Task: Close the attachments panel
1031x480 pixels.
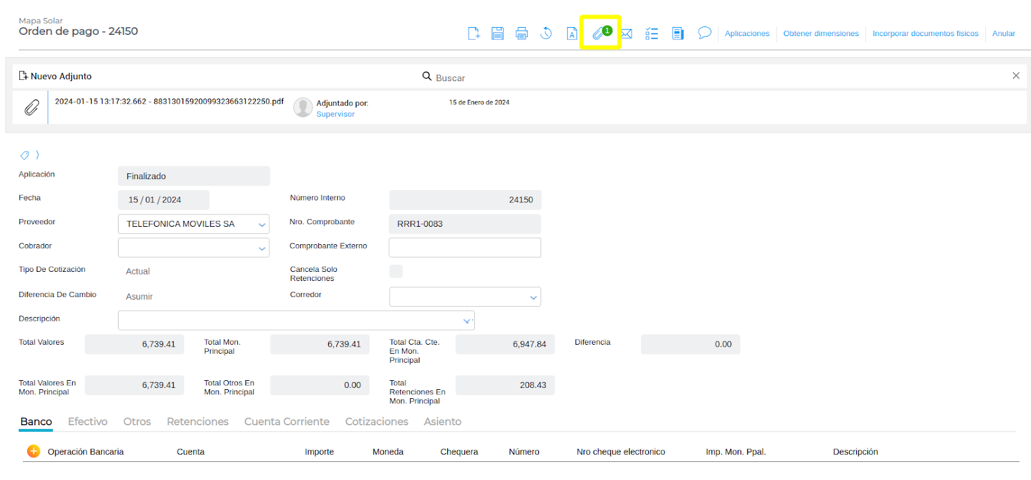Action: click(x=1016, y=76)
